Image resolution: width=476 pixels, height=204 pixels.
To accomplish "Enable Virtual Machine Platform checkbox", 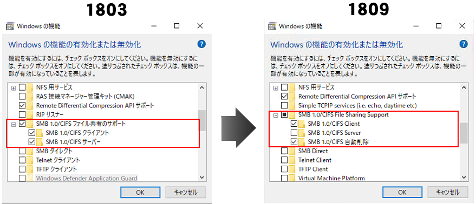I will pyautogui.click(x=284, y=178).
